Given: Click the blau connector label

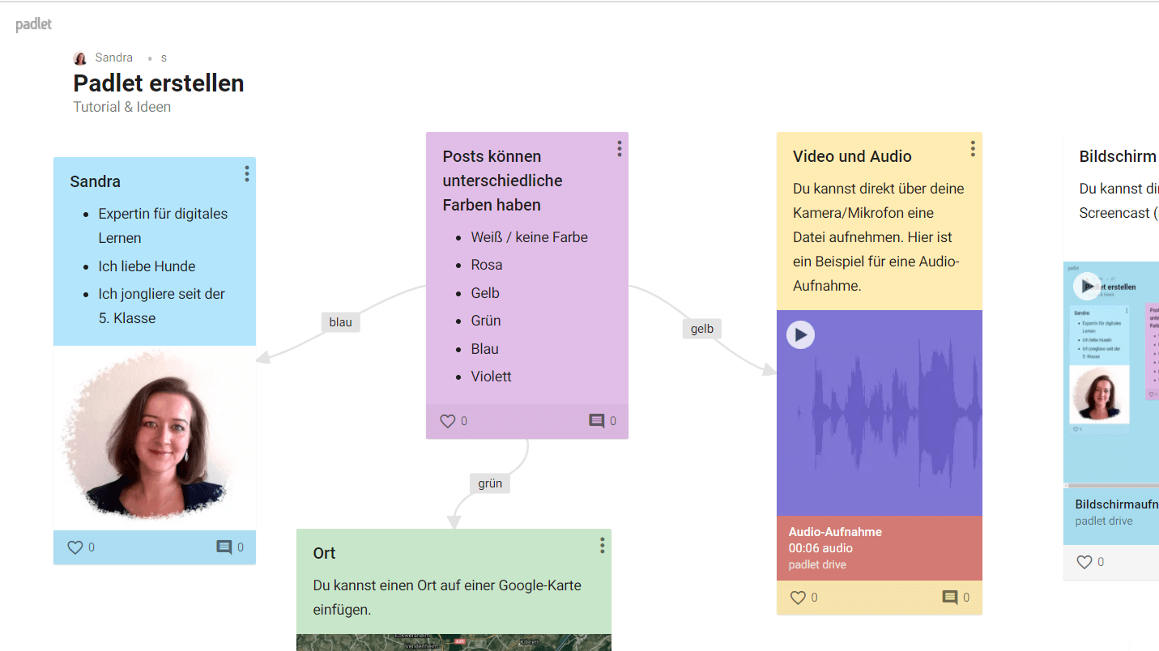Looking at the screenshot, I should point(341,322).
